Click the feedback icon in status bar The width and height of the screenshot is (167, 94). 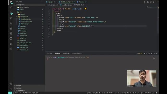click(153, 93)
